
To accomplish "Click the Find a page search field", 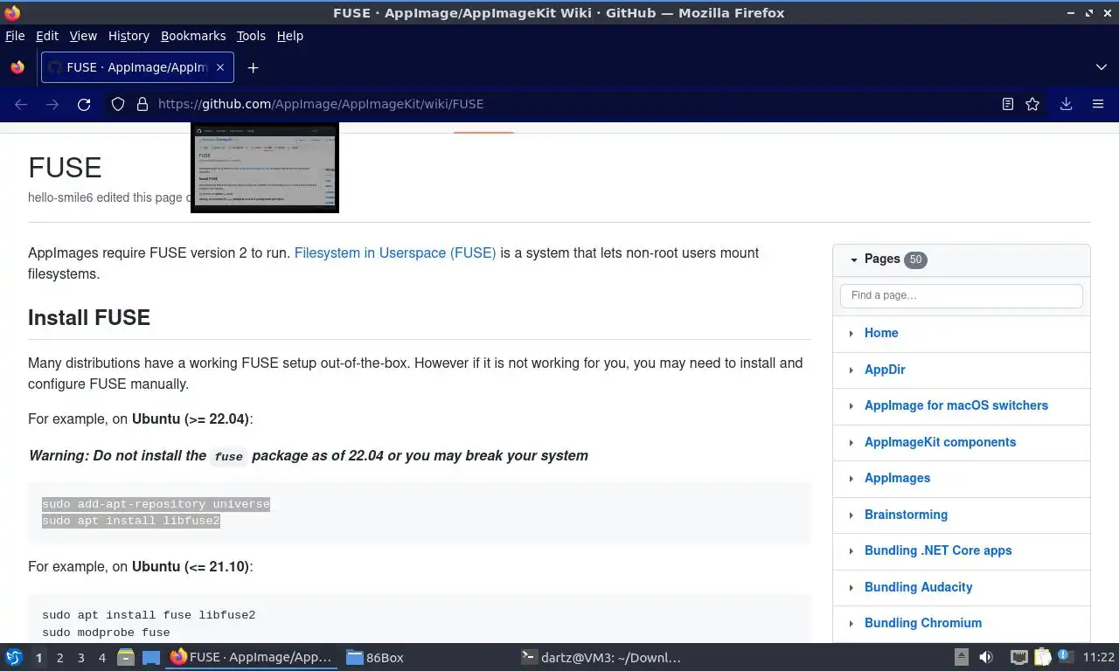I will tap(961, 295).
